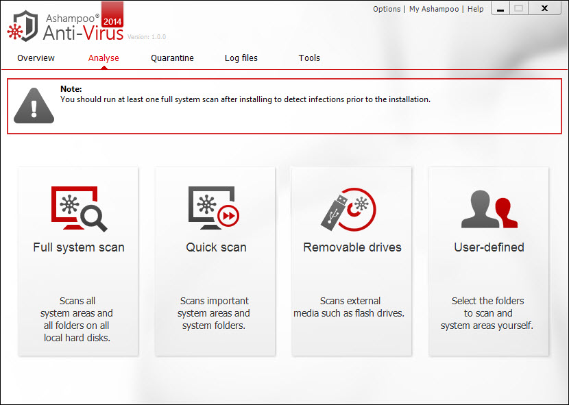Viewport: 569px width, 405px height.
Task: Launch the Quick scan title label
Action: tap(216, 247)
